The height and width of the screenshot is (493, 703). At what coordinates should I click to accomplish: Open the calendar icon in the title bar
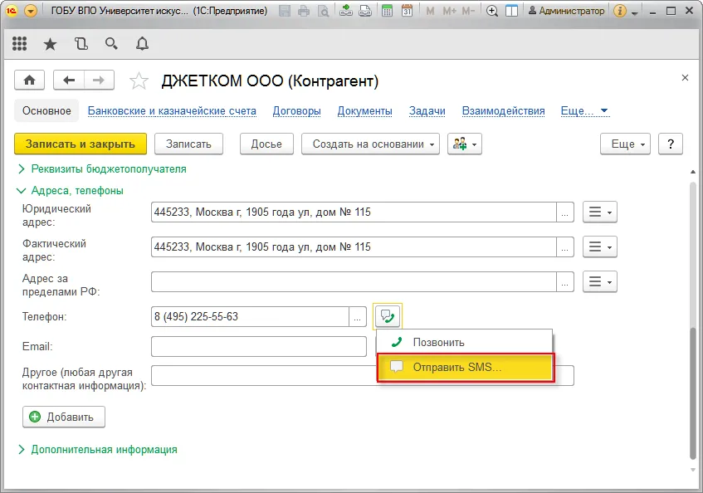407,11
